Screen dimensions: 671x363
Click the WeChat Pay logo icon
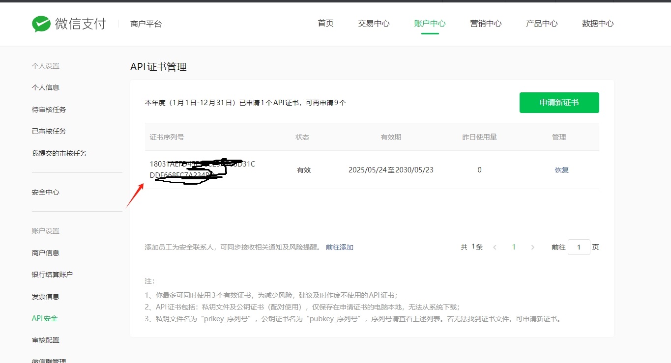tap(41, 24)
